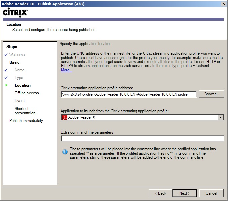Select the Name step
This screenshot has height=201, width=228.
pos(20,70)
